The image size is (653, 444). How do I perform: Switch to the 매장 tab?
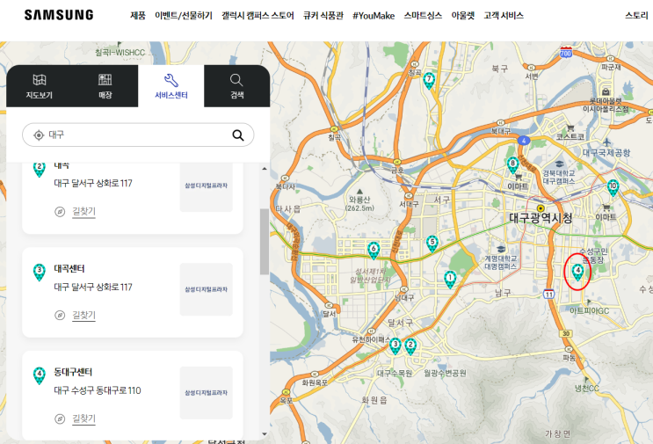pyautogui.click(x=105, y=86)
